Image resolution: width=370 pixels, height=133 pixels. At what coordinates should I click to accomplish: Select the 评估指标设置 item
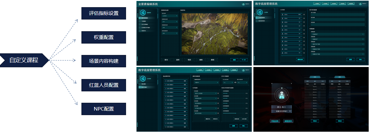(x=104, y=13)
